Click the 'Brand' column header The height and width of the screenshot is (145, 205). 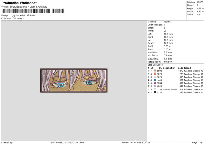pos(188,68)
